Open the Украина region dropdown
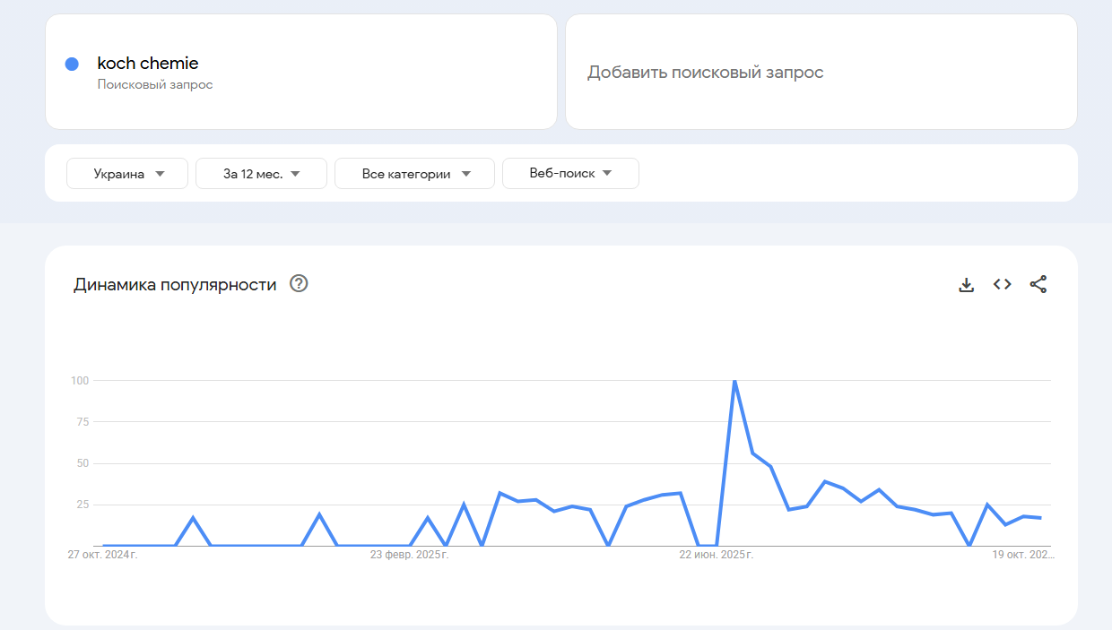Screen dimensions: 1112x630 coord(127,174)
